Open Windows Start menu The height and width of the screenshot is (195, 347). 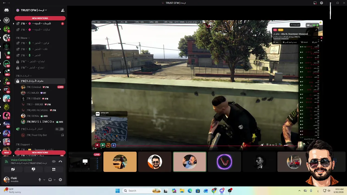click(x=117, y=191)
